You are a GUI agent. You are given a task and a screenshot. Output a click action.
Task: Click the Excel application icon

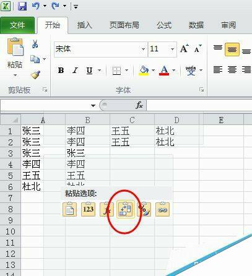6,6
